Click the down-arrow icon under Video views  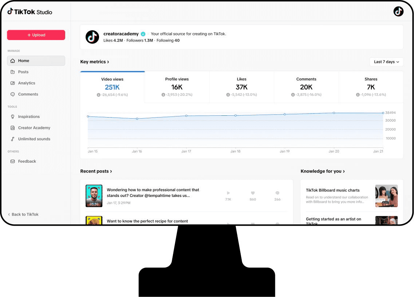coord(98,95)
